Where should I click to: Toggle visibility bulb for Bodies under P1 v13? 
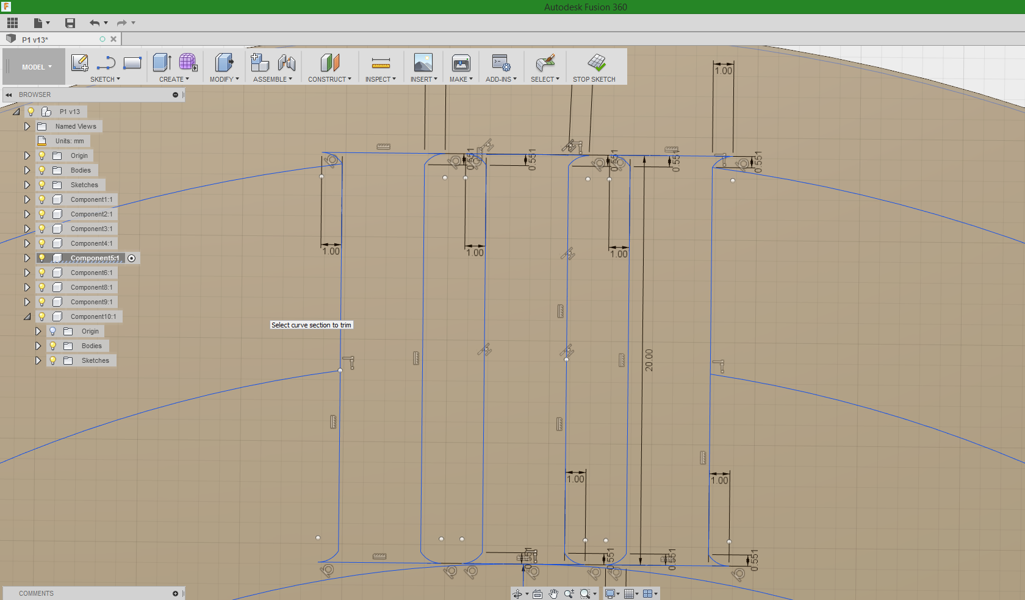[42, 170]
